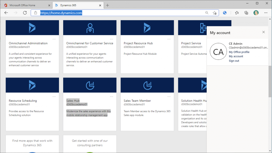The width and height of the screenshot is (272, 153).
Task: Click the Sales Hub description text
Action: click(88, 113)
